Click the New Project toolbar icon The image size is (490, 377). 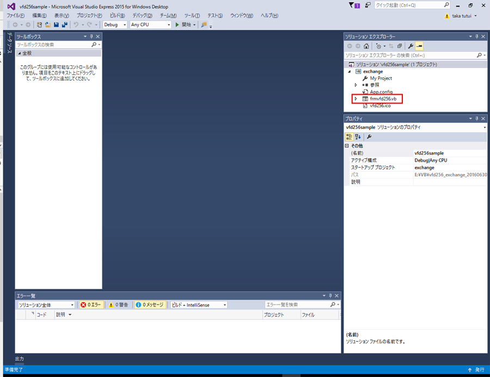coord(39,24)
